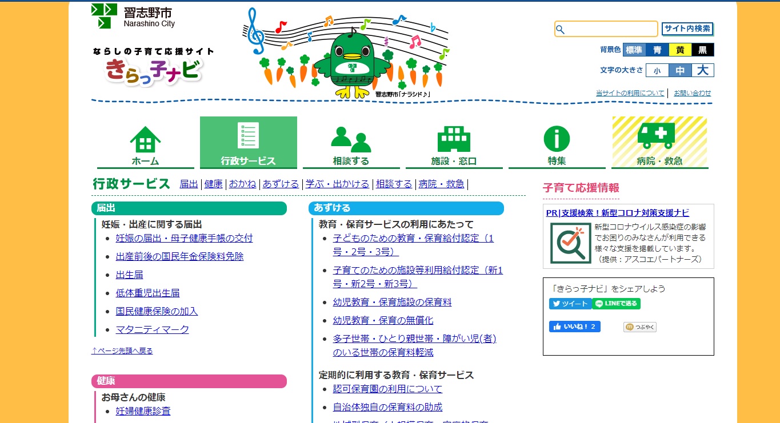
Task: Click the あずける blue section header
Action: (x=406, y=208)
